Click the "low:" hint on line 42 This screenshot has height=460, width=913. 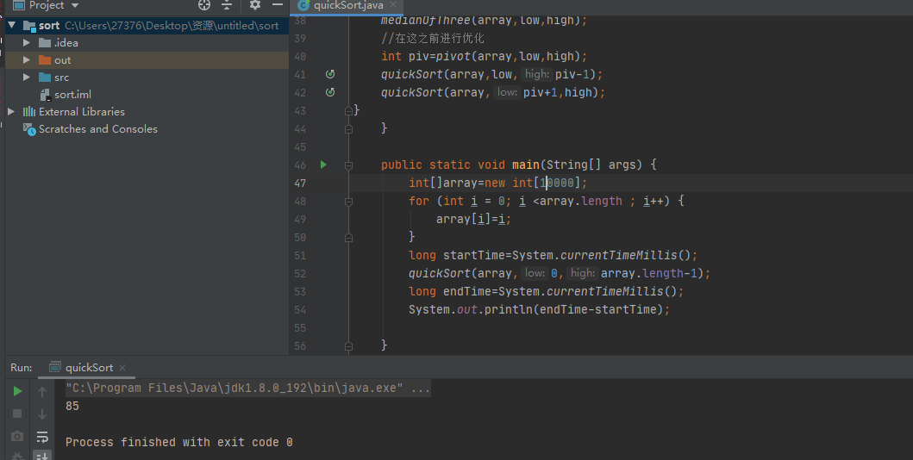coord(507,92)
